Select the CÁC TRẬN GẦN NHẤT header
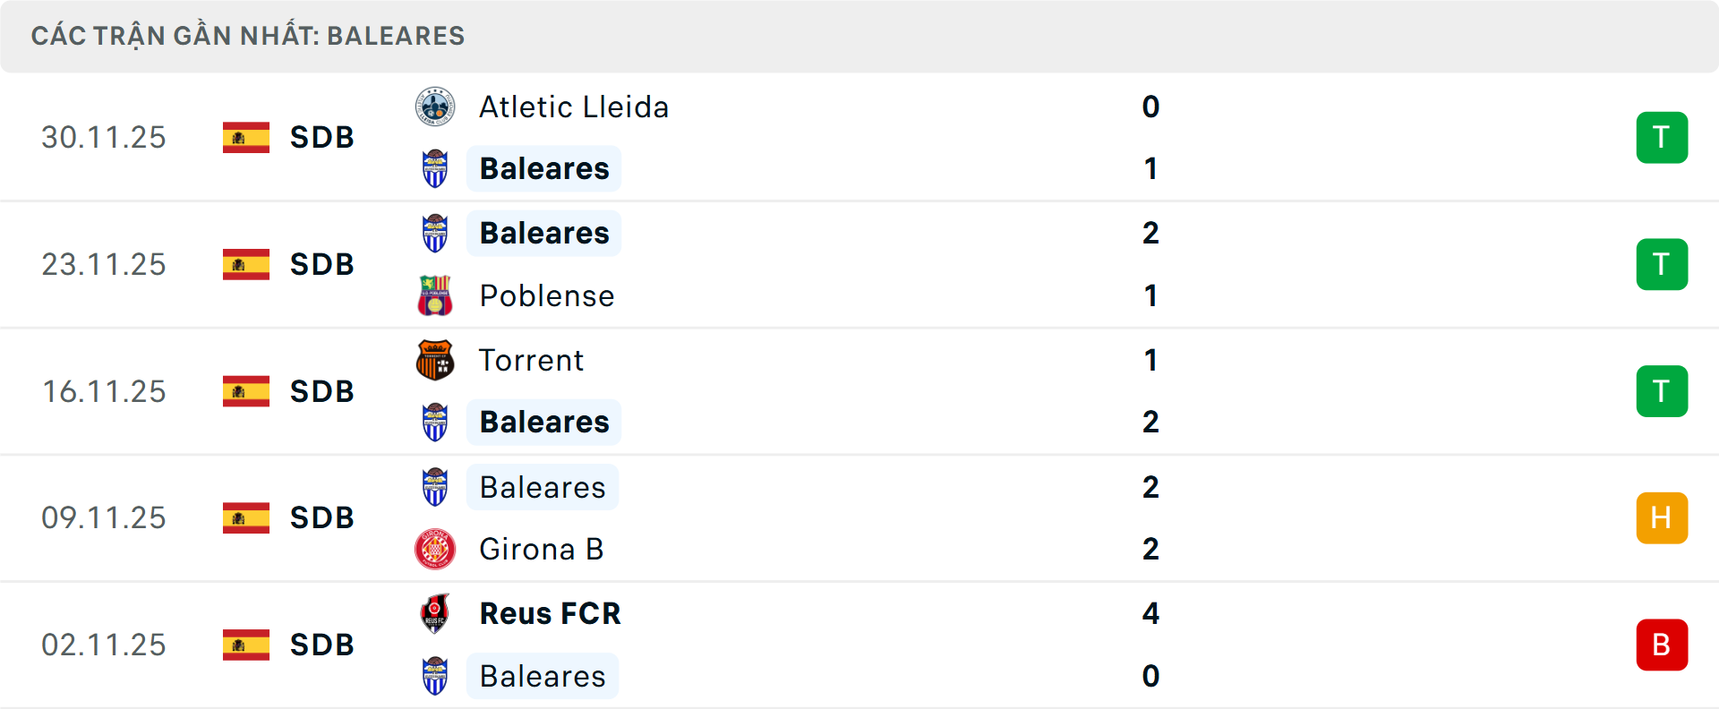This screenshot has height=709, width=1719. click(x=249, y=36)
